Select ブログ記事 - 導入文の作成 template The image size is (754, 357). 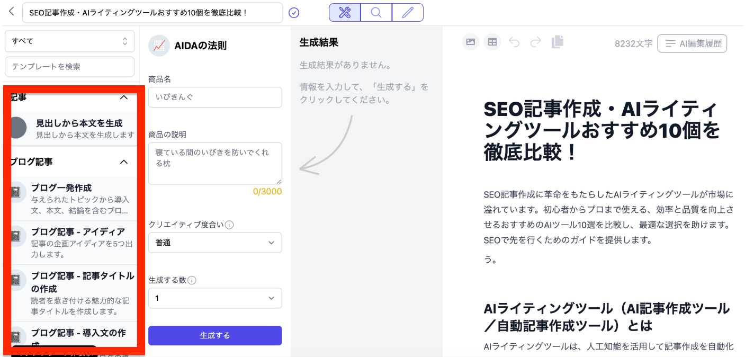74,336
